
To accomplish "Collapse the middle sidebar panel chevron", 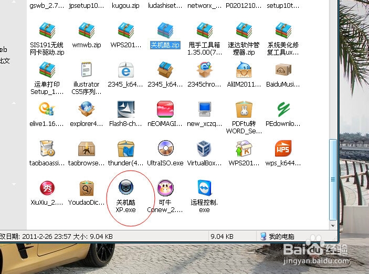I will coord(14,103).
